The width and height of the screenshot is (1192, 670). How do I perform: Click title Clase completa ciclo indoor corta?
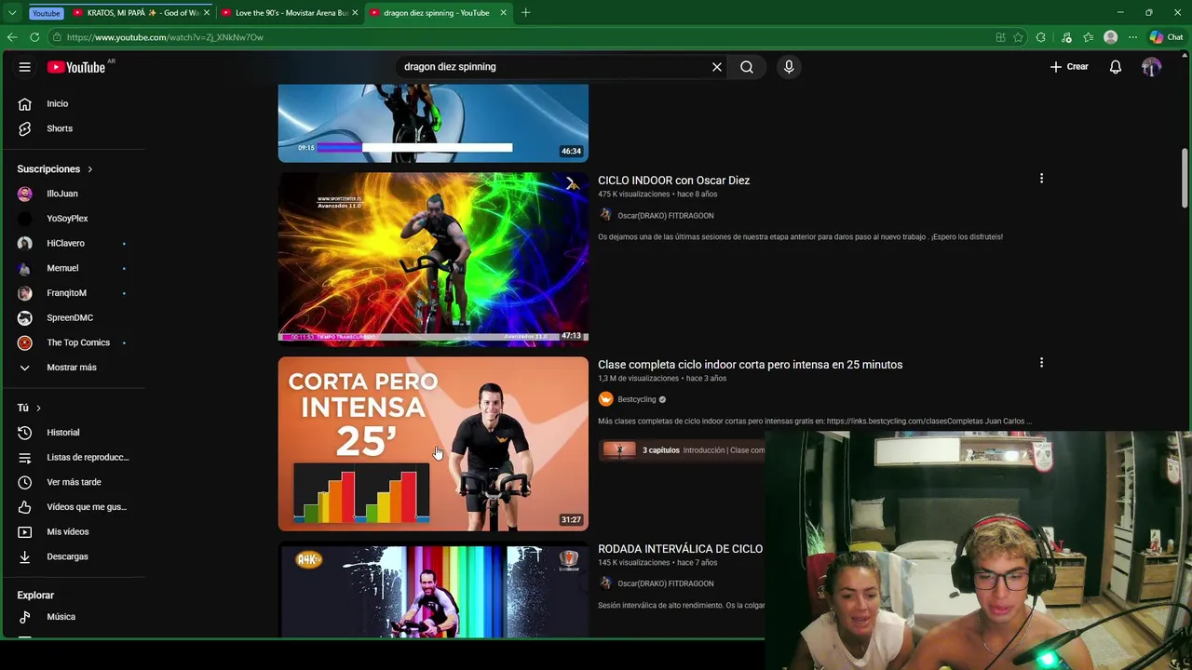[x=750, y=365]
